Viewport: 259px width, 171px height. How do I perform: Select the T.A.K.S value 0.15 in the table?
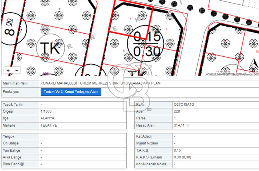[177, 150]
